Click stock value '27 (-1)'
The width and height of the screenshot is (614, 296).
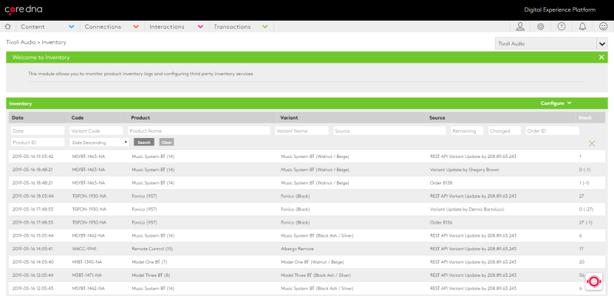click(x=585, y=222)
